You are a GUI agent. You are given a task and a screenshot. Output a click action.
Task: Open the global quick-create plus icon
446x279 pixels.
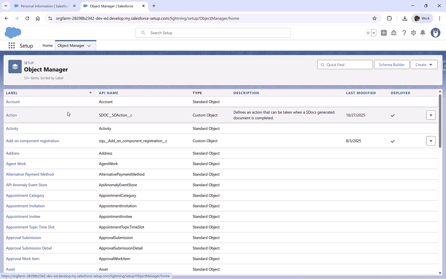tap(384, 33)
